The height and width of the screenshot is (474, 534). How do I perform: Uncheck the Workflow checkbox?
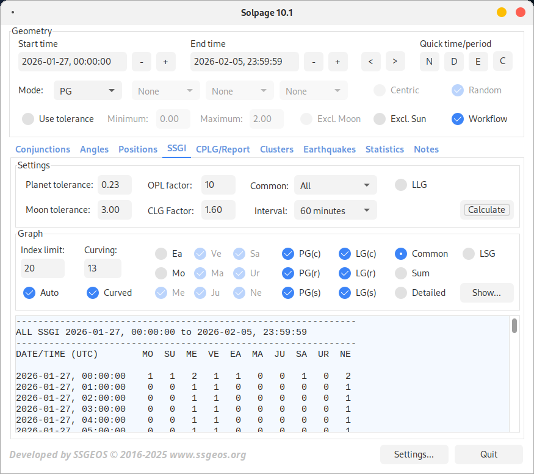click(x=458, y=119)
